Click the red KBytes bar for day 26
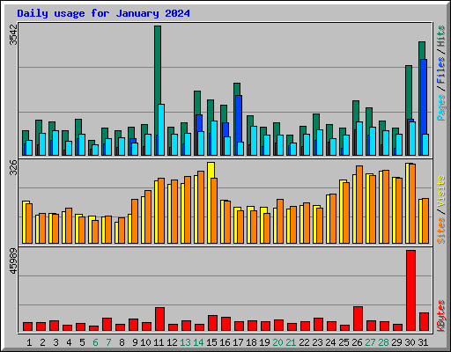The width and height of the screenshot is (451, 352). (358, 319)
